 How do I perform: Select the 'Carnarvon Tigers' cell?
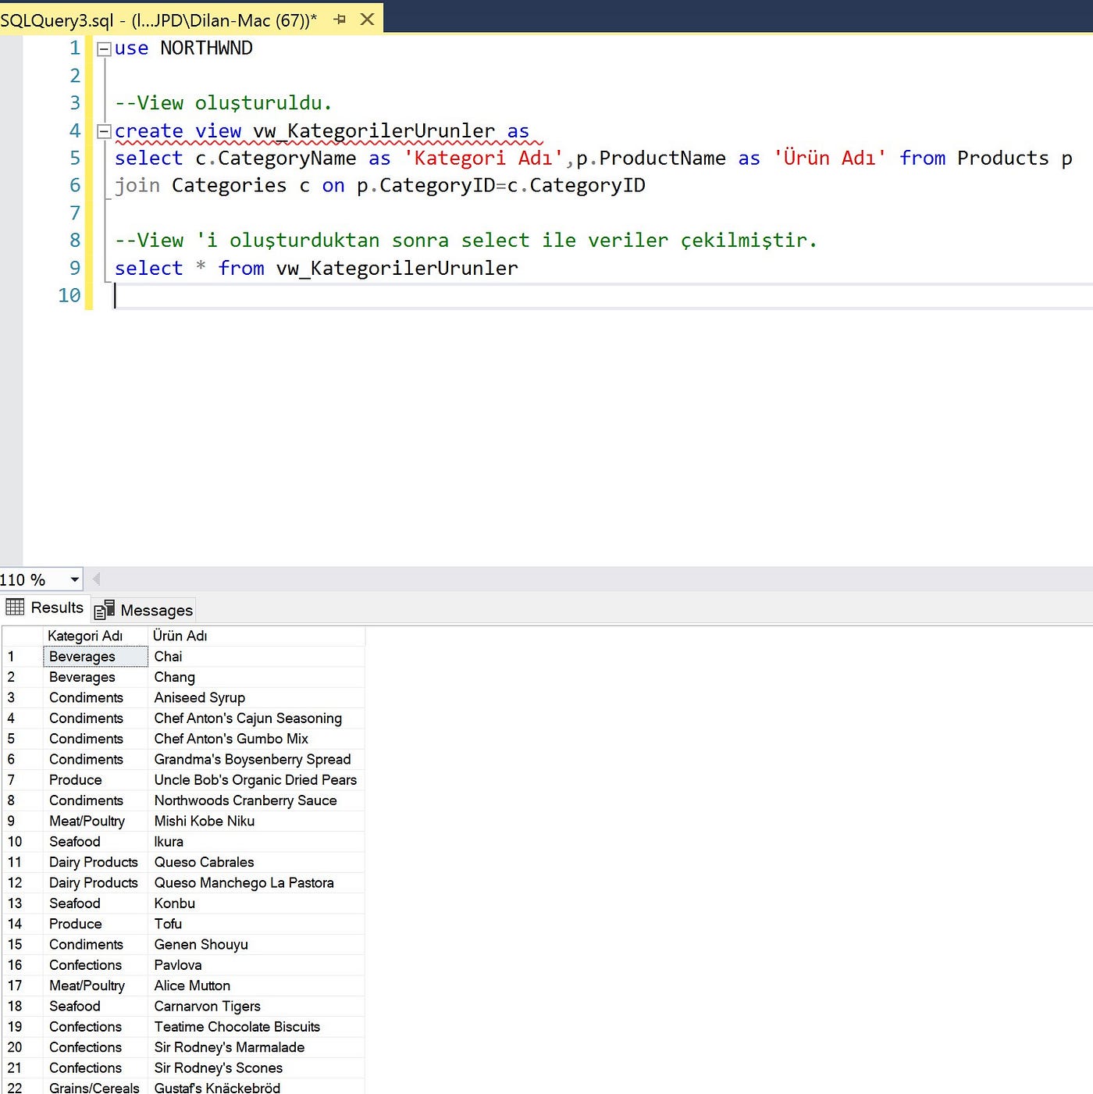[x=256, y=1006]
